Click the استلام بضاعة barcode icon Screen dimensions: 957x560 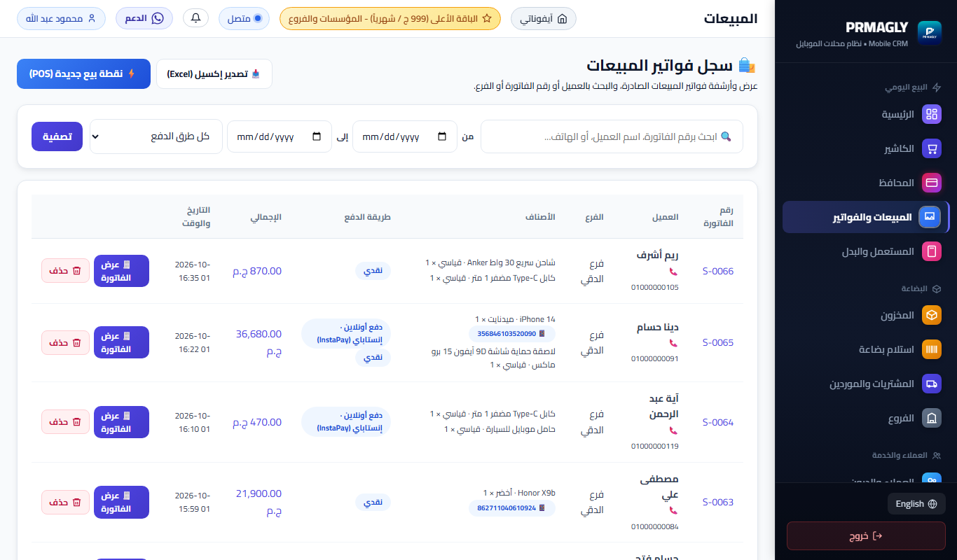932,349
